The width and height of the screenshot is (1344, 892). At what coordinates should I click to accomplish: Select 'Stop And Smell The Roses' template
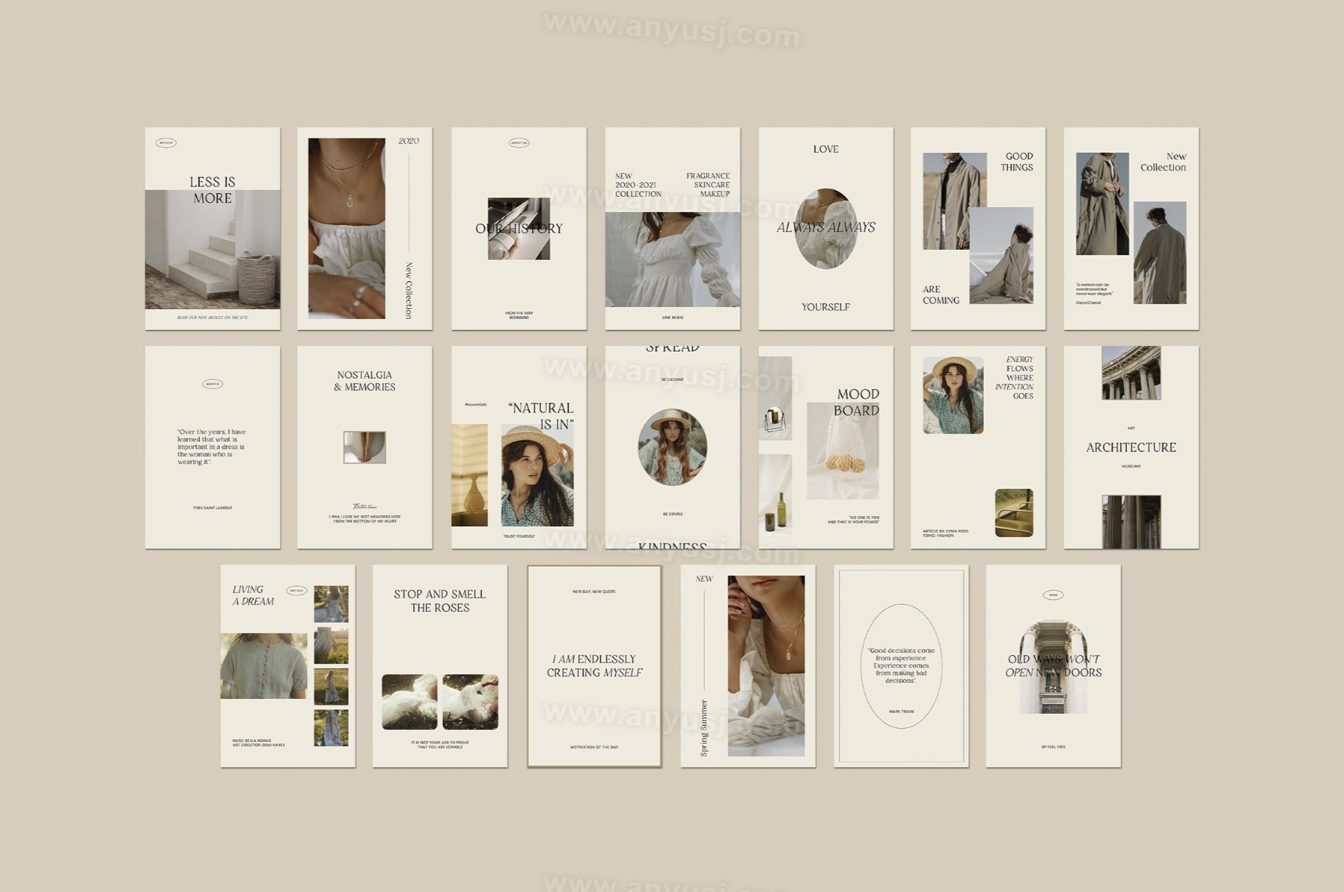coord(440,666)
